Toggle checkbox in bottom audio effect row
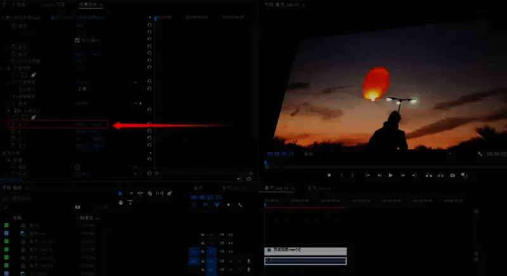This screenshot has height=276, width=507. (x=77, y=167)
